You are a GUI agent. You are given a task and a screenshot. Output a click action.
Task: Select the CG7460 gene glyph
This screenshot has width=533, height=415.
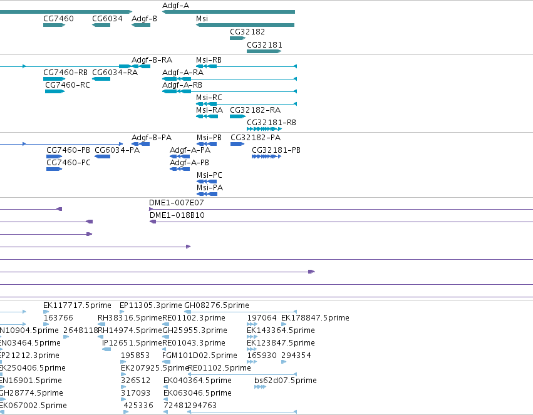click(54, 25)
